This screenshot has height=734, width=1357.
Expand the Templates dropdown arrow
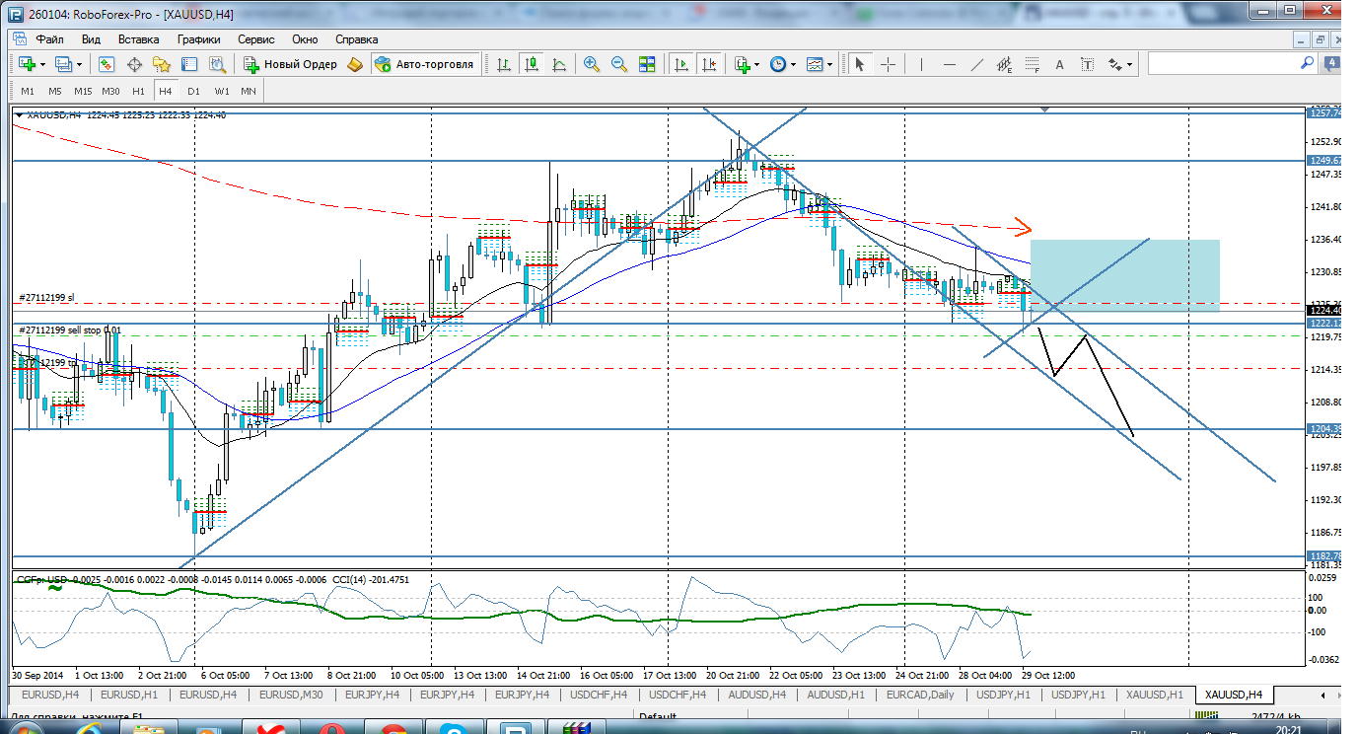pos(830,64)
